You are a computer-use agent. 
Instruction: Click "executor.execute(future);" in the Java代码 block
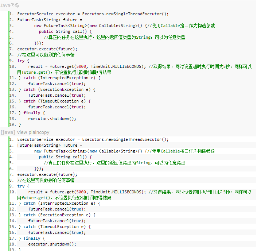[x=47, y=49]
